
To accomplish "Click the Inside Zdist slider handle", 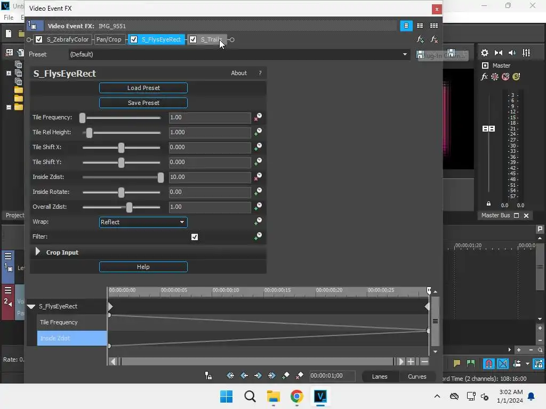I will click(160, 178).
